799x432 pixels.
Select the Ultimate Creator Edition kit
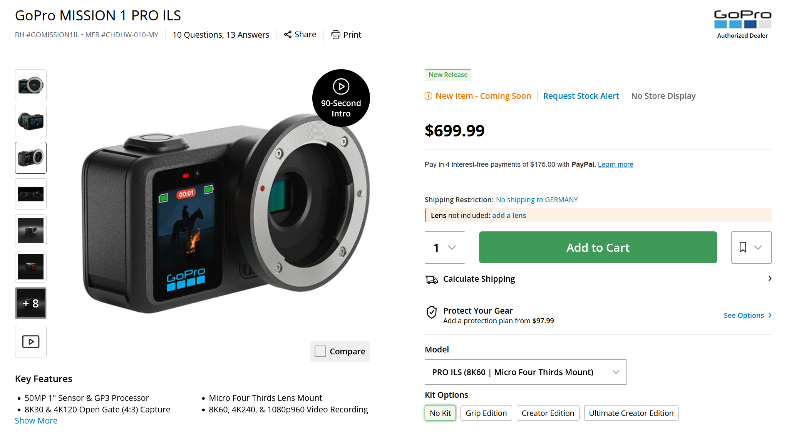click(x=631, y=413)
